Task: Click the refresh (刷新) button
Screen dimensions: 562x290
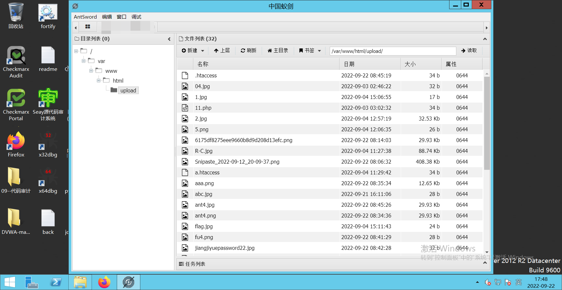Action: click(248, 51)
